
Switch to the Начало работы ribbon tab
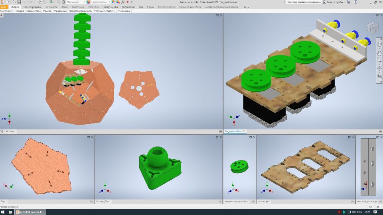[x=167, y=7]
